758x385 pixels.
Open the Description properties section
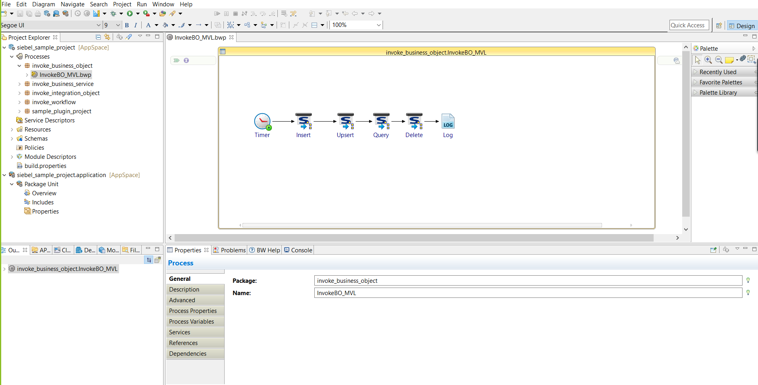coord(195,290)
